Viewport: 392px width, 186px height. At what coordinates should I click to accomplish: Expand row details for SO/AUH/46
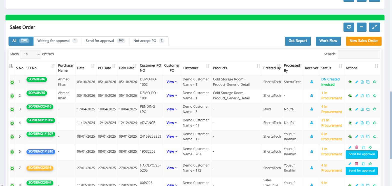pos(12,82)
